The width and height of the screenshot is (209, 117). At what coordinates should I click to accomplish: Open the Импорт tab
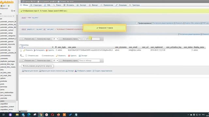coord(93,5)
